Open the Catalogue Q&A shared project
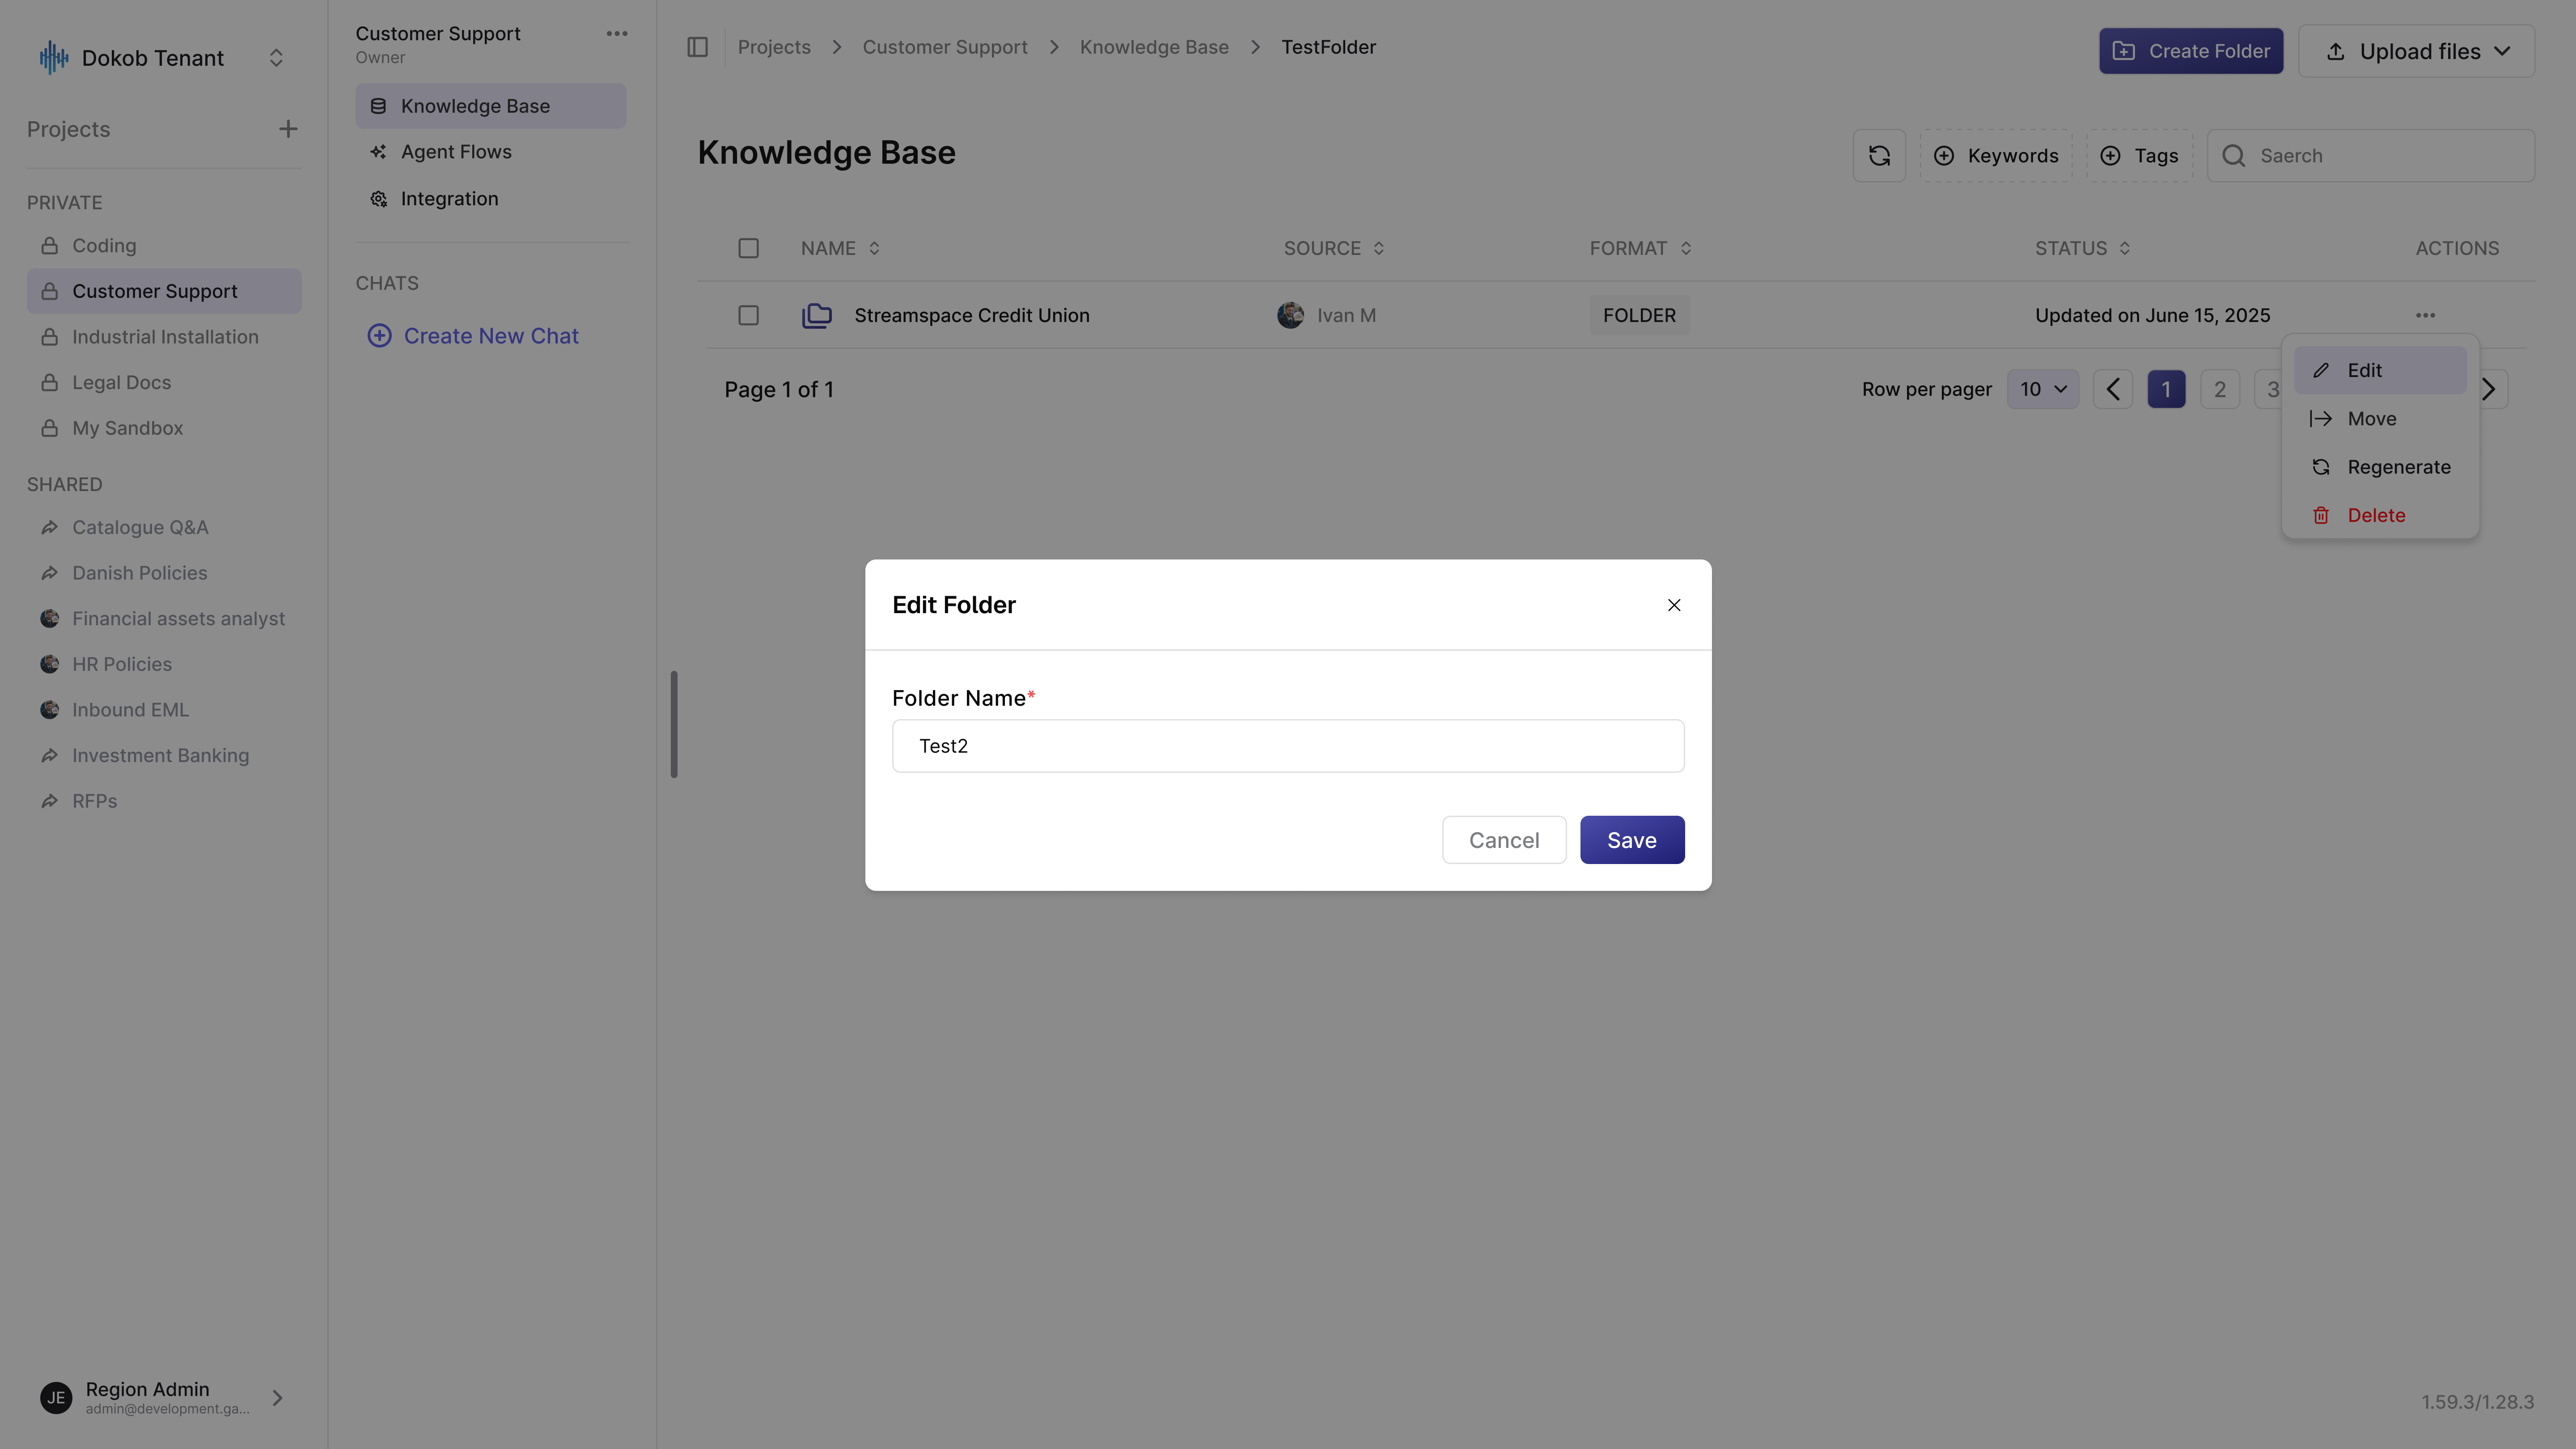Viewport: 2576px width, 1449px height. tap(164, 527)
